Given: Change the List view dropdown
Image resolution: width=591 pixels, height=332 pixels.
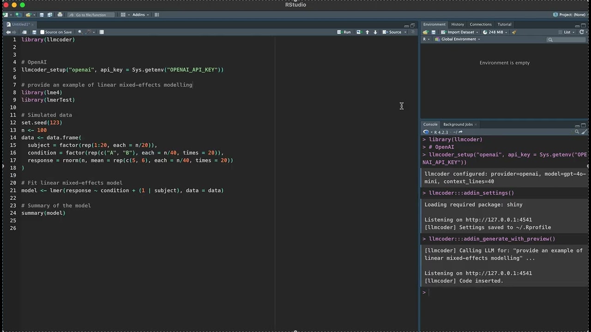Looking at the screenshot, I should point(567,32).
